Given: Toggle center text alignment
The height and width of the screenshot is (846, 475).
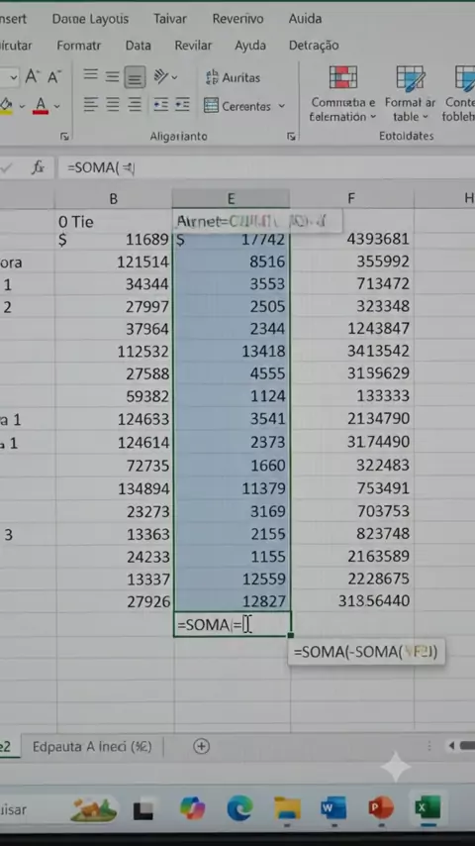Looking at the screenshot, I should (x=112, y=104).
